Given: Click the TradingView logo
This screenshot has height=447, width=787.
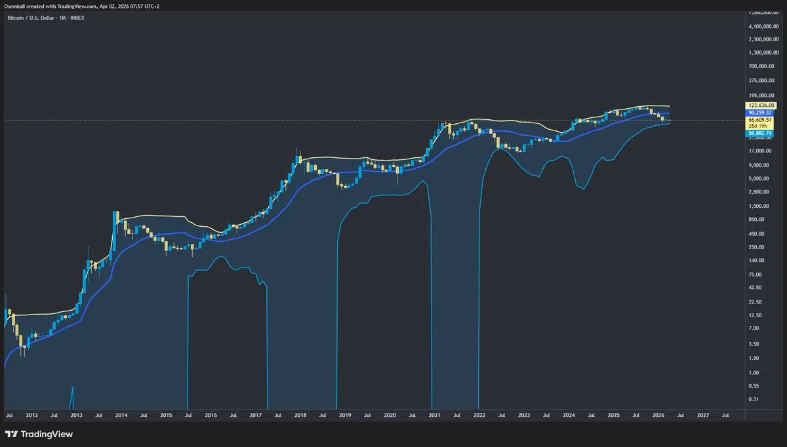Looking at the screenshot, I should click(x=39, y=434).
